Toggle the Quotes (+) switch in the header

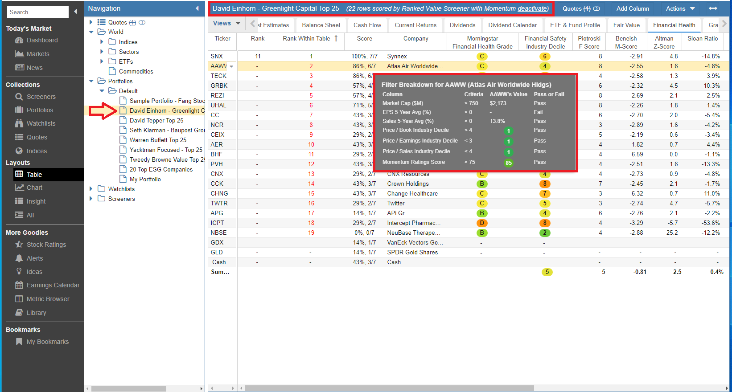[x=596, y=9]
